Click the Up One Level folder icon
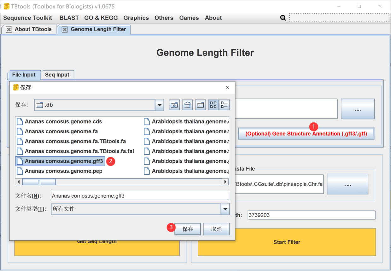The image size is (391, 271). (174, 105)
